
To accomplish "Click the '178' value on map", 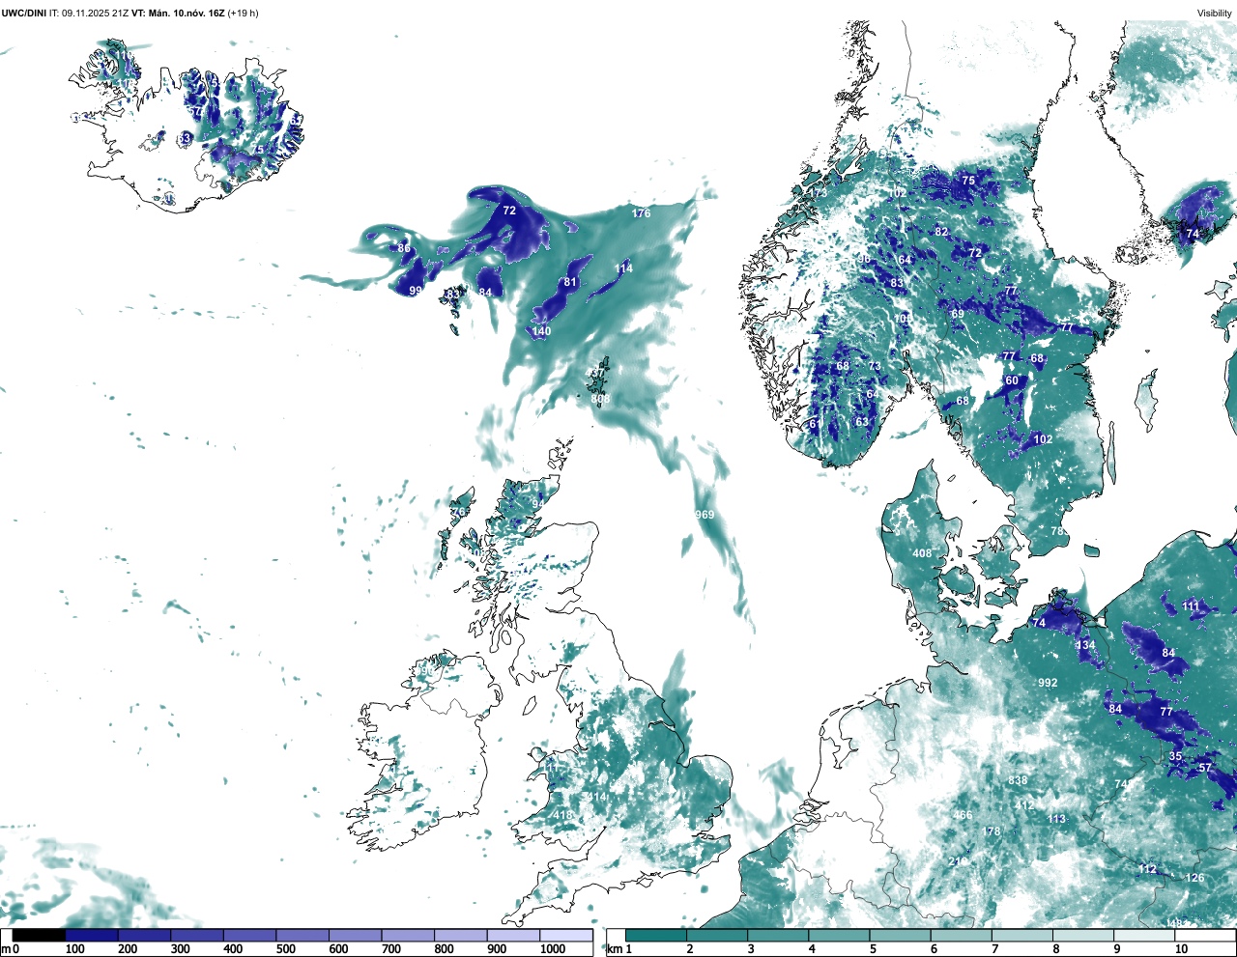I will pyautogui.click(x=992, y=831).
